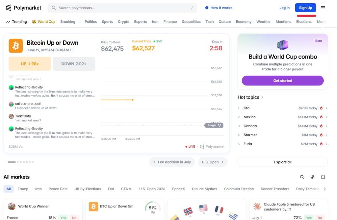Screen dimensions: 337x220
Task: Select UP 1.98x outcome
Action: pos(30,64)
